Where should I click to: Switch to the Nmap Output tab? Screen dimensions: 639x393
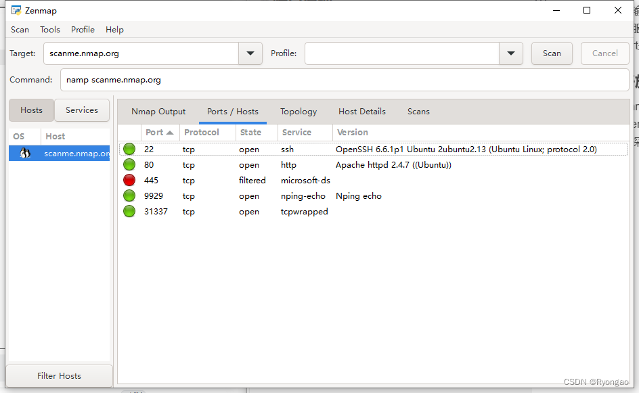pyautogui.click(x=158, y=112)
